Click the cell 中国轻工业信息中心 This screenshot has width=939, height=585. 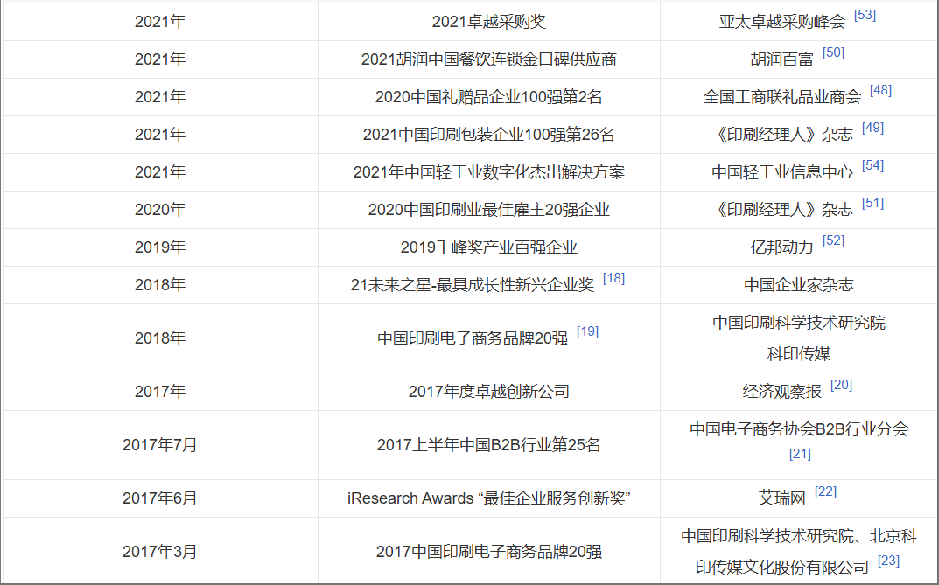pos(799,172)
